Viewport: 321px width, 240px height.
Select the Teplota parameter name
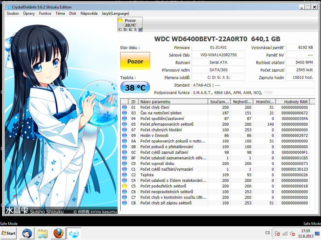(x=147, y=175)
